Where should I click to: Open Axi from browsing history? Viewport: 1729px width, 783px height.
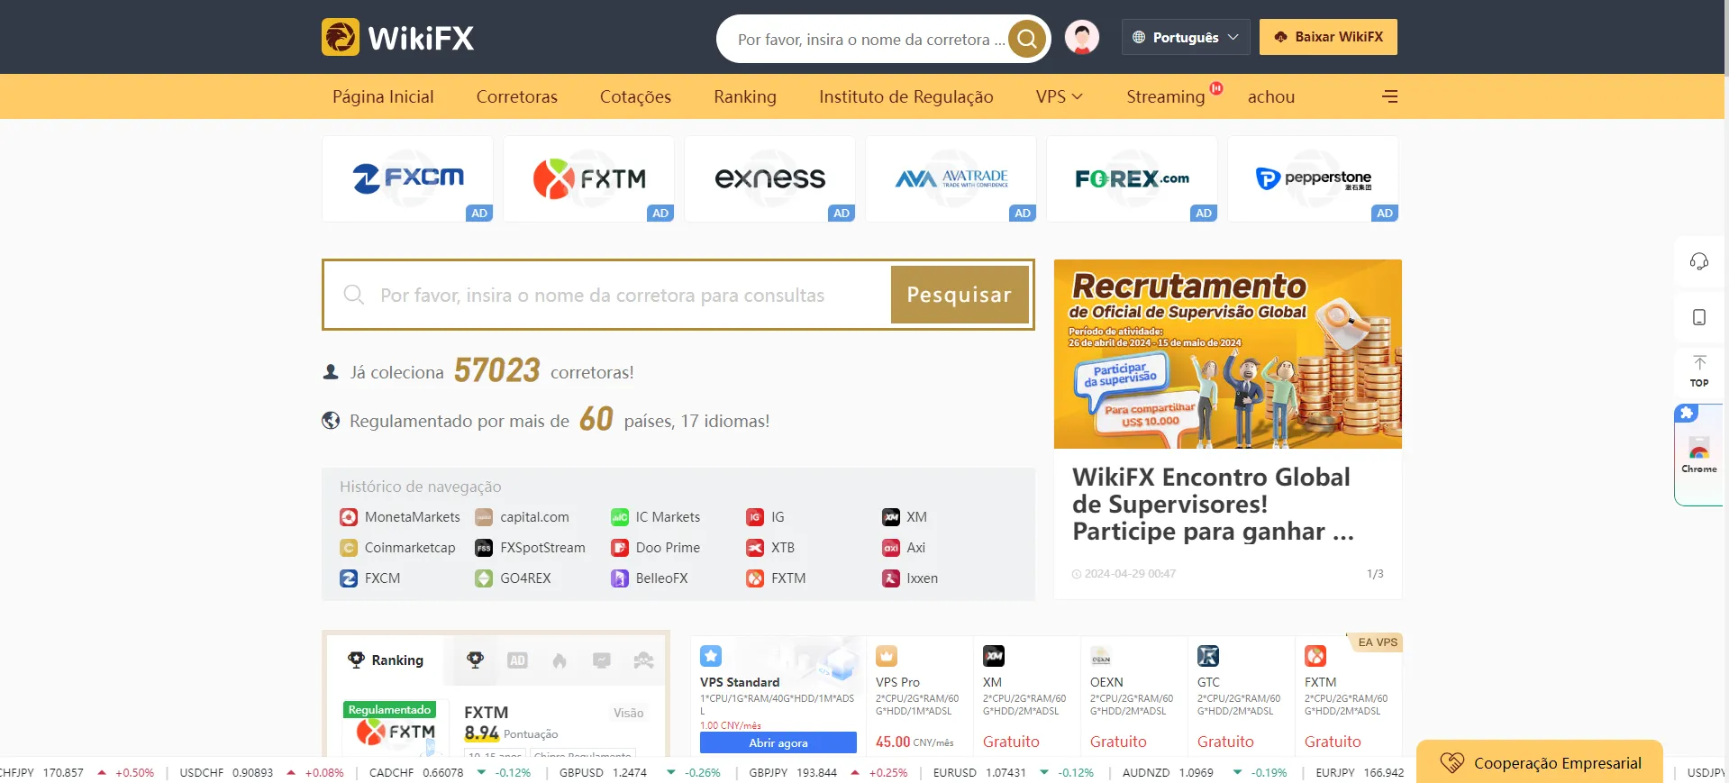point(916,548)
